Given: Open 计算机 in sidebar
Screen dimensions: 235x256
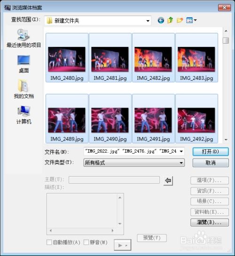Looking at the screenshot, I should pos(23,115).
